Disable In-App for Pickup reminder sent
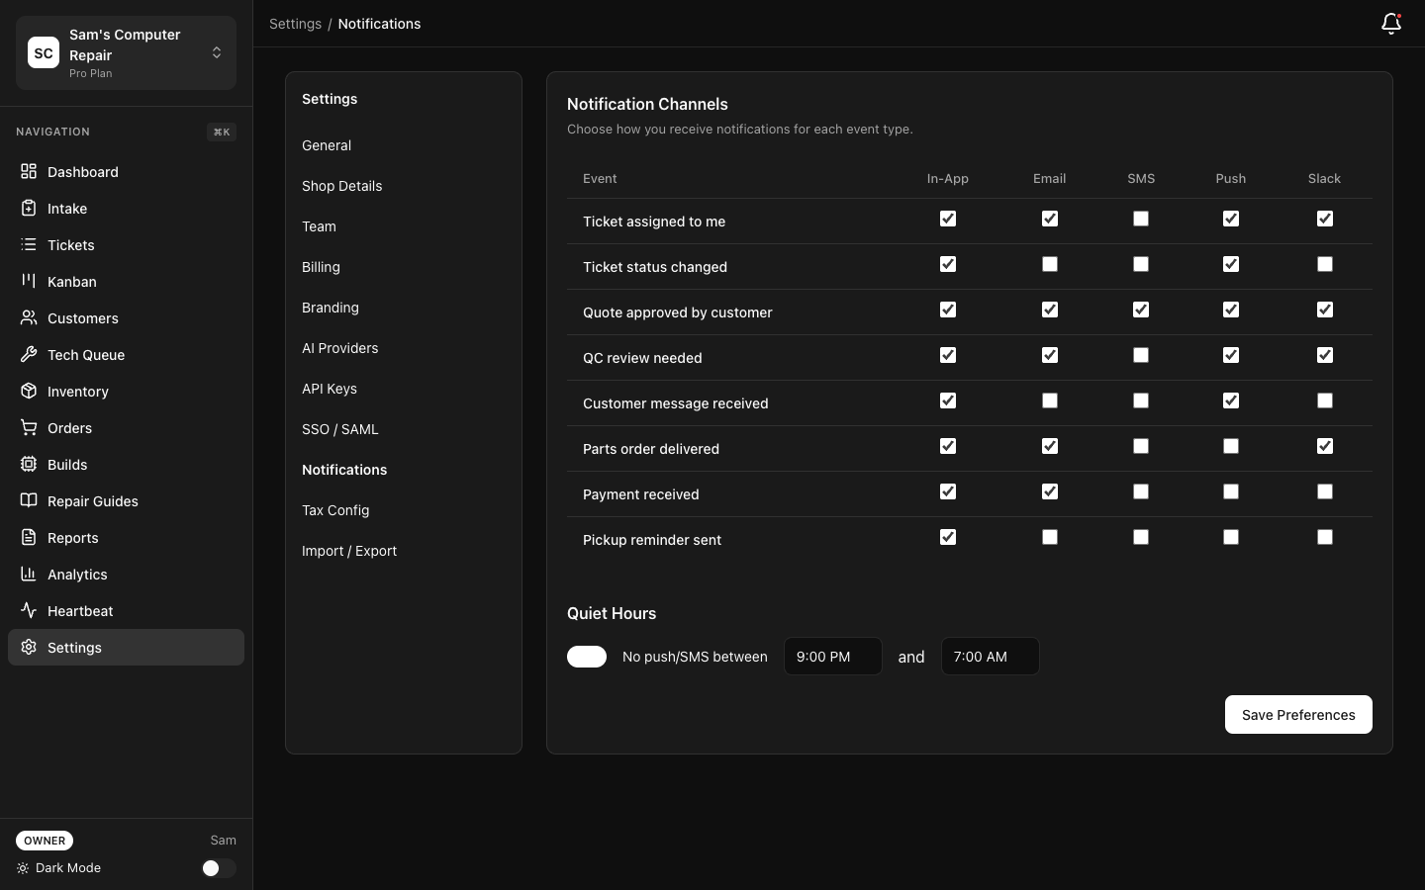The height and width of the screenshot is (890, 1425). pos(947,537)
